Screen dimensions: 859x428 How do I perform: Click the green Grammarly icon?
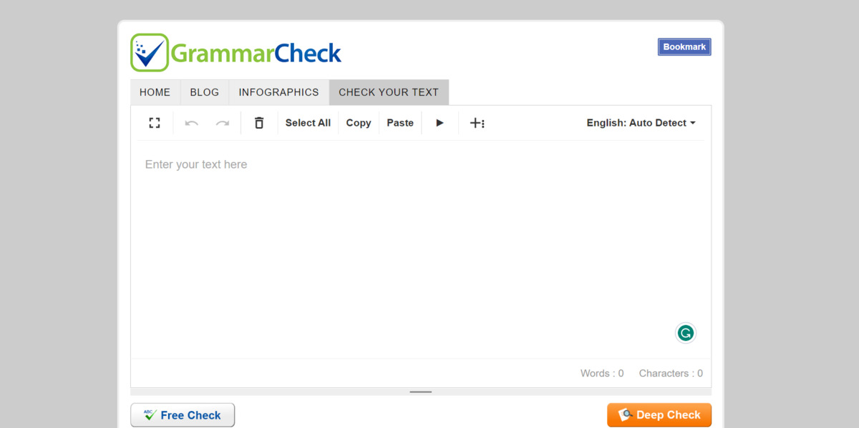pos(686,333)
